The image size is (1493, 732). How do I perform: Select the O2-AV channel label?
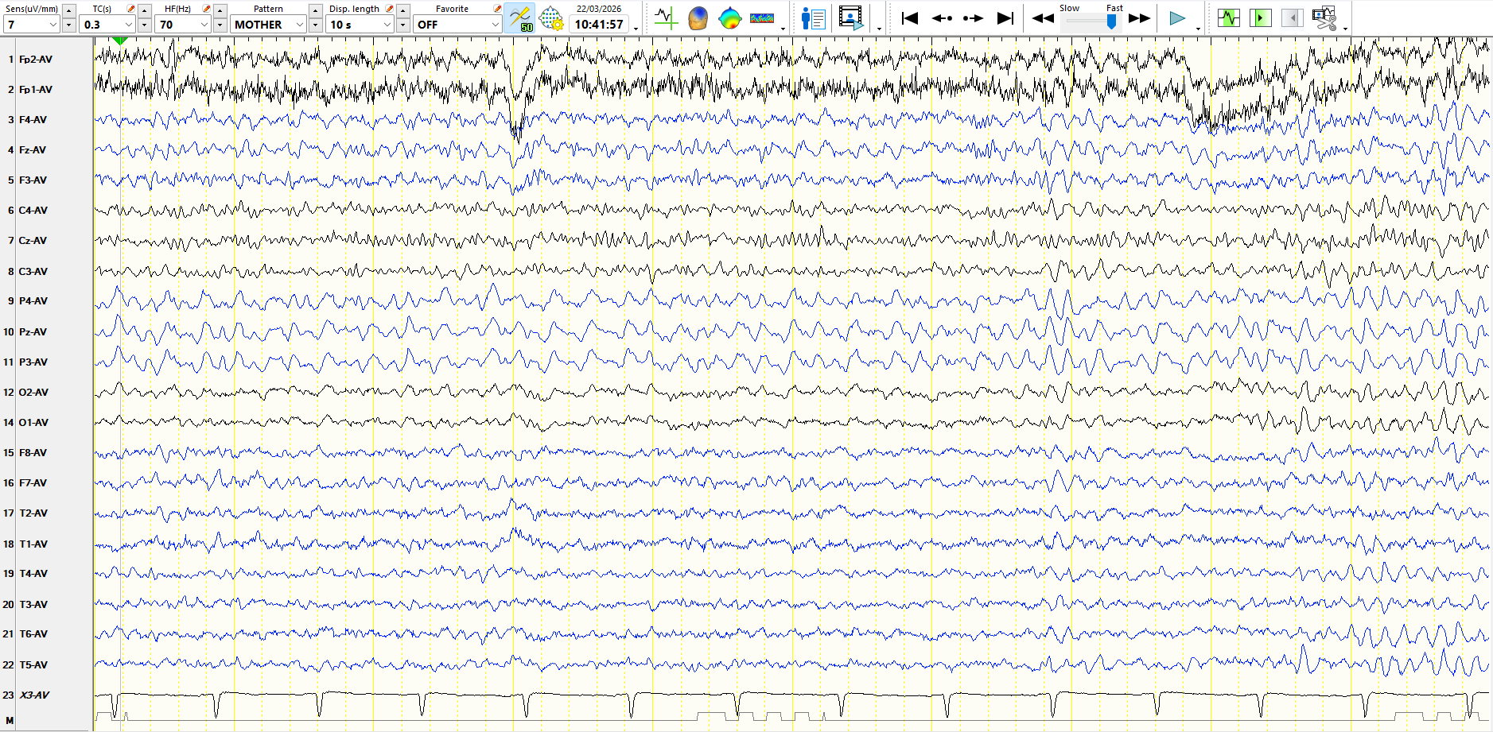tap(33, 393)
